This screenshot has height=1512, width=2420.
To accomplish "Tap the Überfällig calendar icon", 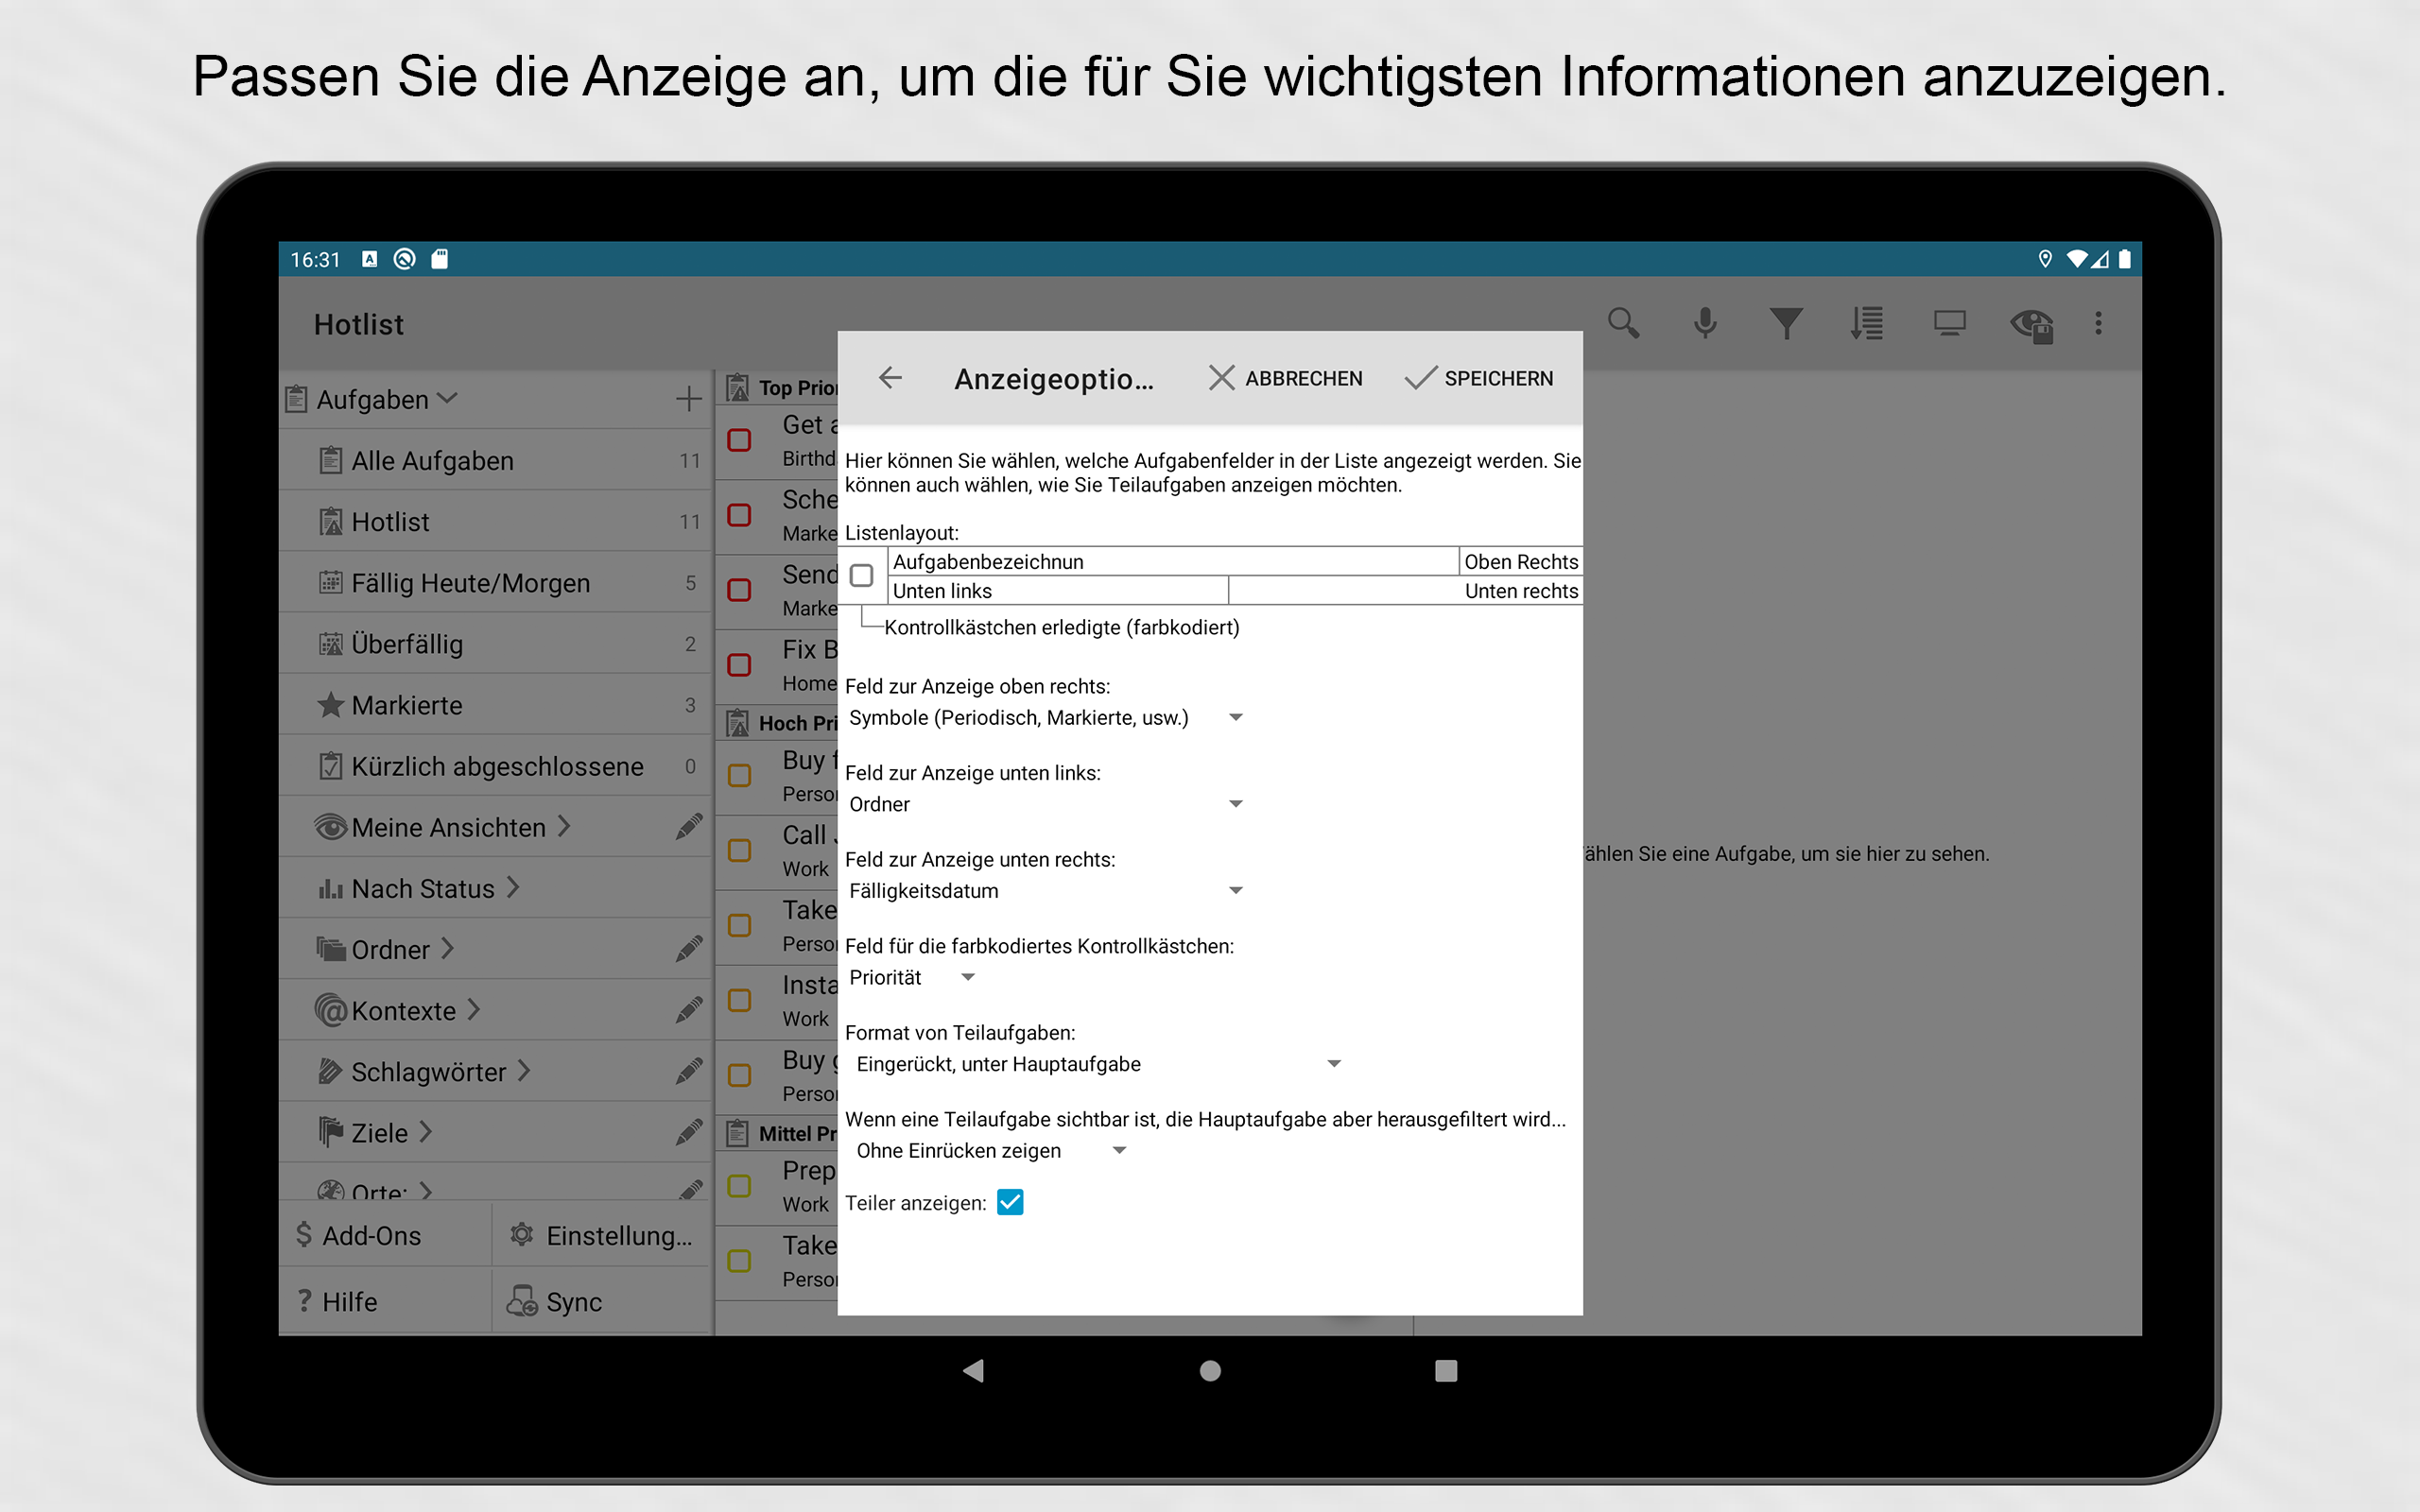I will (330, 644).
